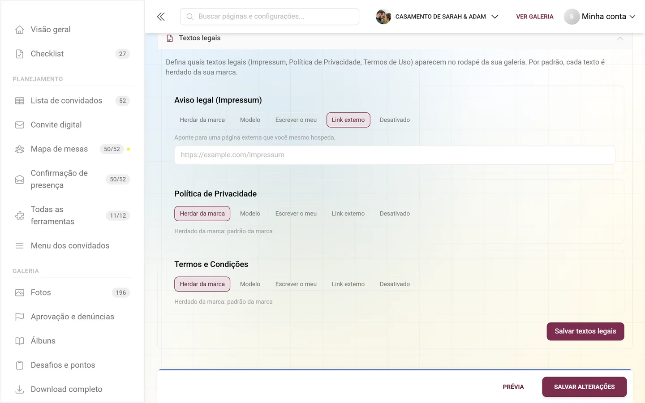Click the wedding couple avatar thumbnail

(383, 17)
